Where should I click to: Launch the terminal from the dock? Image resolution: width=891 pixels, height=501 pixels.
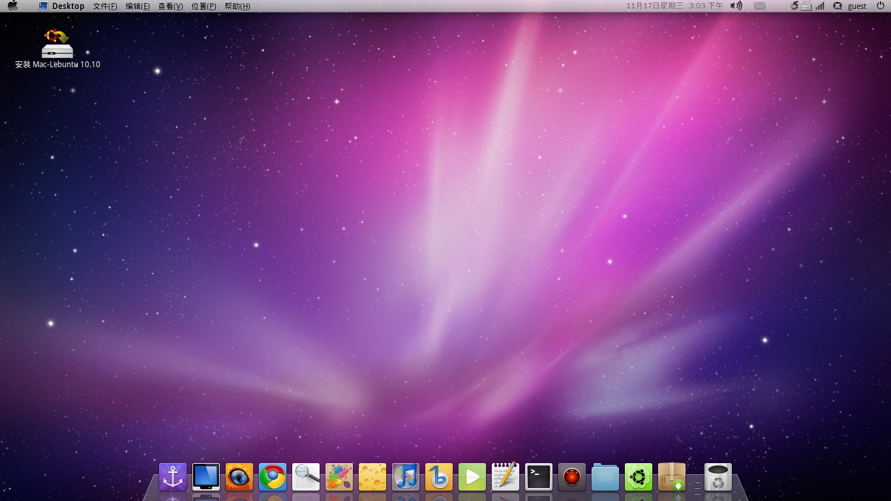(x=539, y=477)
